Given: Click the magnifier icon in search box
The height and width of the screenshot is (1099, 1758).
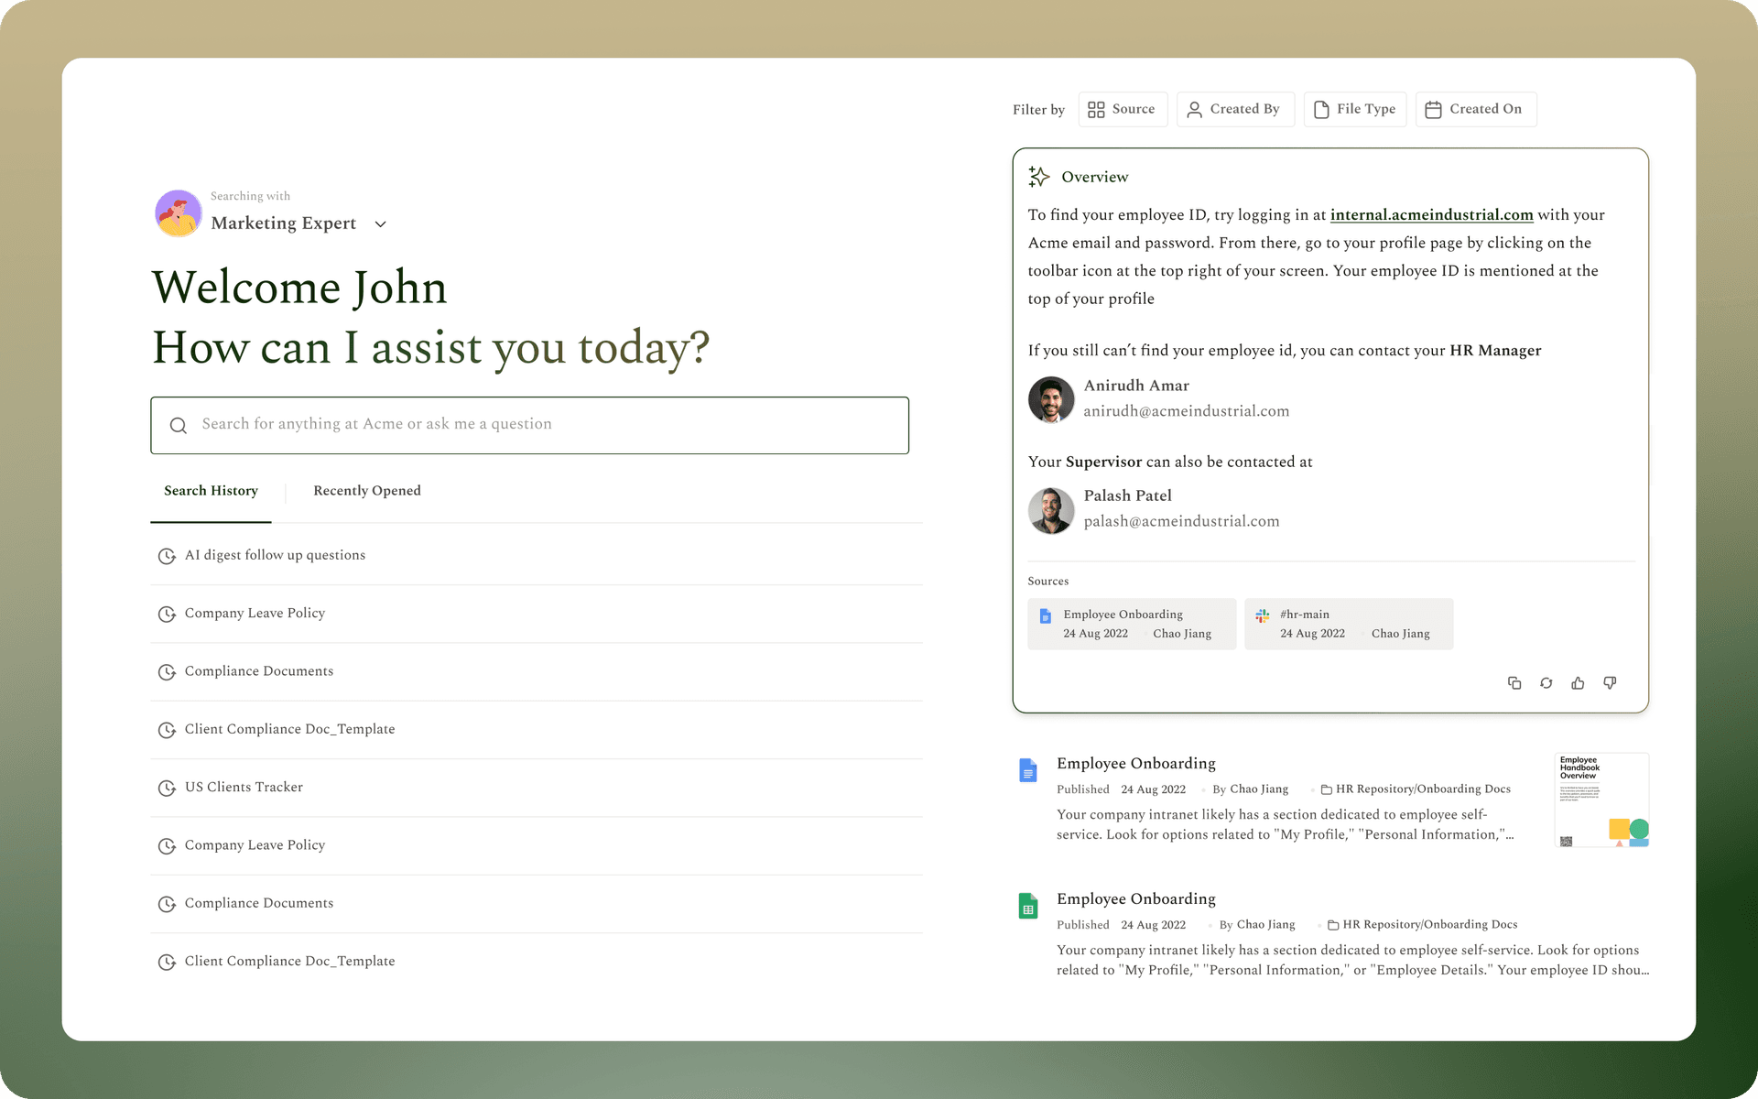Looking at the screenshot, I should 179,425.
